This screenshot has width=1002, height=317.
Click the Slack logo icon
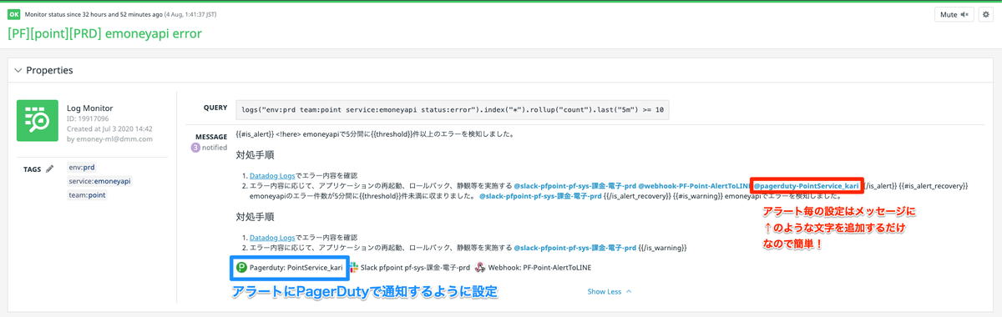(354, 267)
